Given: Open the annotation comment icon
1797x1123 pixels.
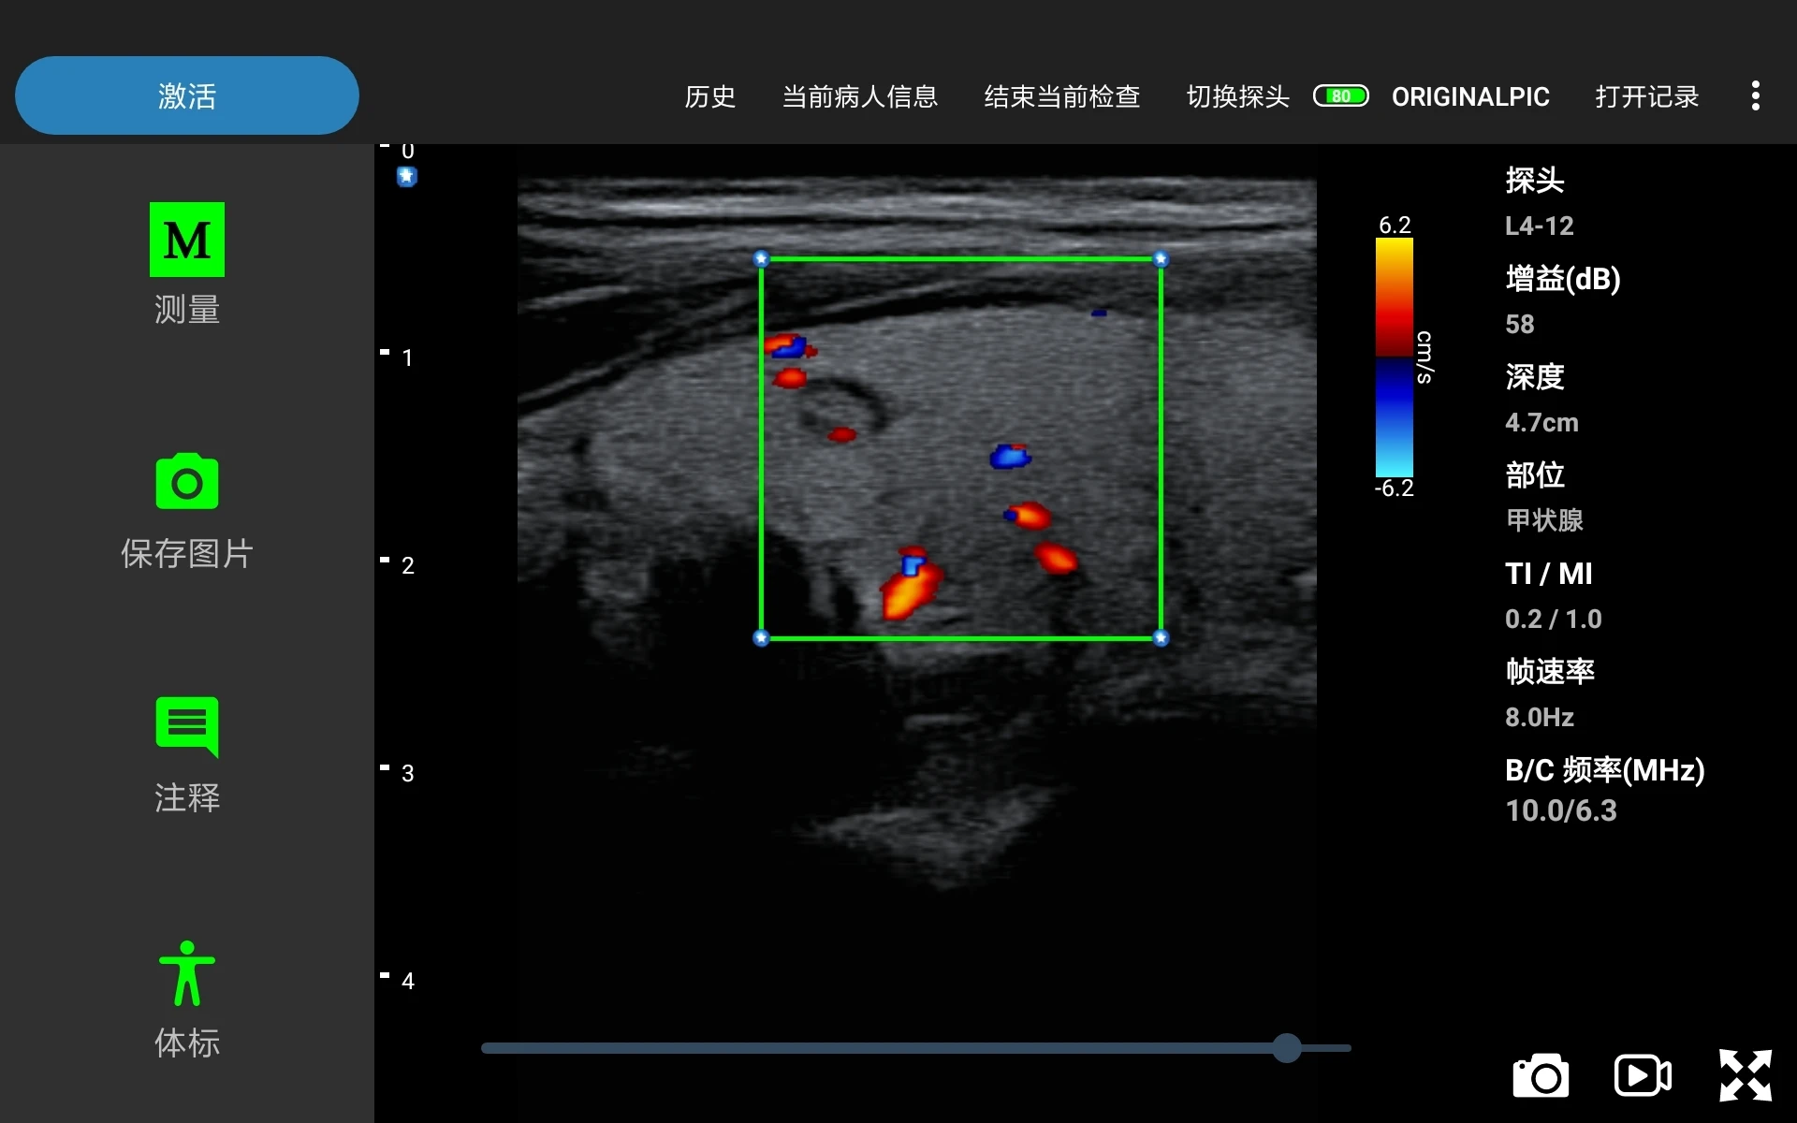Looking at the screenshot, I should (x=187, y=725).
